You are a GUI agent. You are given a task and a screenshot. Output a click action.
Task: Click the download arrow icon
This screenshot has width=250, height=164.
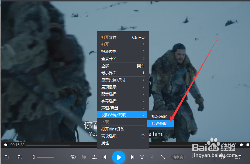point(152,157)
